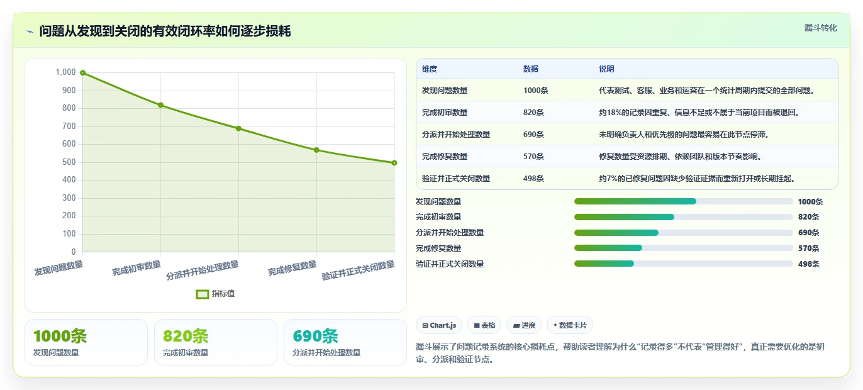863x390 pixels.
Task: Click the description "修复数量受资源排期、依赖团队和版本节奏影响"
Action: [x=680, y=157]
